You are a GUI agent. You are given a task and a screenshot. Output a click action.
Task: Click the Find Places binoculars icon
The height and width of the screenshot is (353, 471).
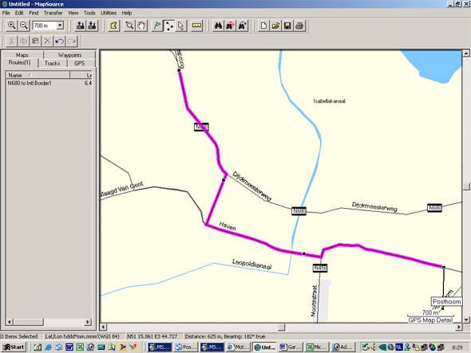point(219,25)
